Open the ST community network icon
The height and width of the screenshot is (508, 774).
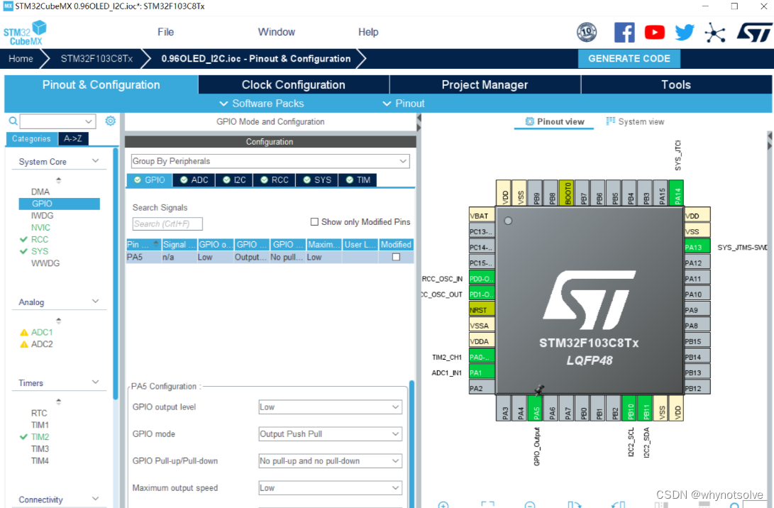click(715, 33)
